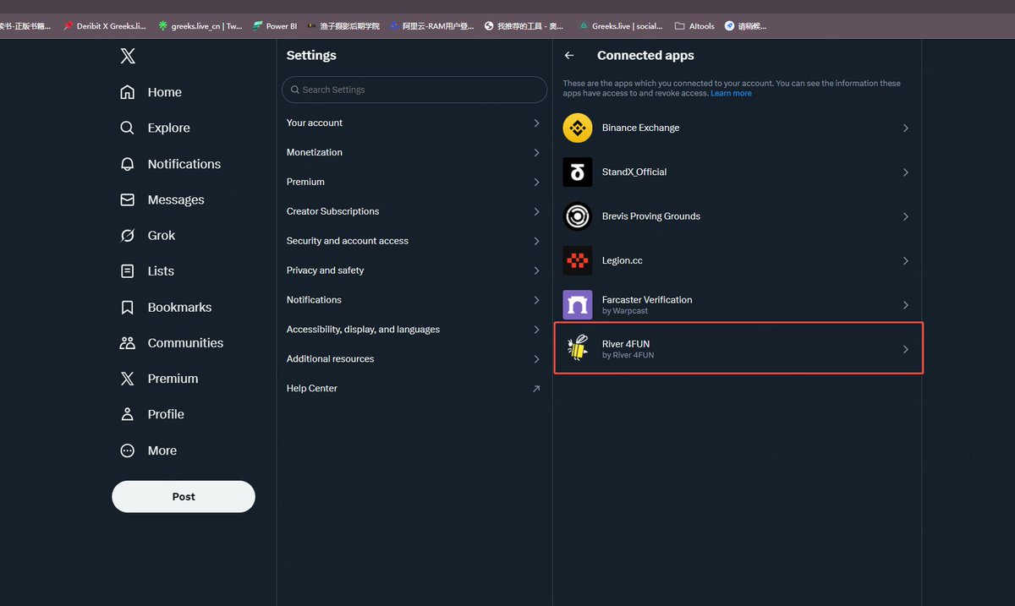Click the Connected apps heading

click(x=645, y=55)
